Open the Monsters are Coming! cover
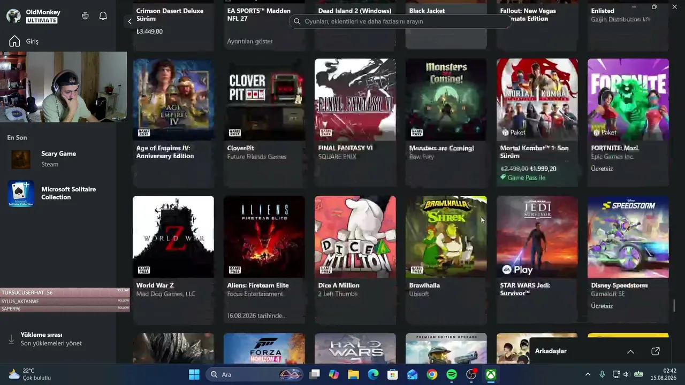Viewport: 685px width, 385px height. pos(446,99)
